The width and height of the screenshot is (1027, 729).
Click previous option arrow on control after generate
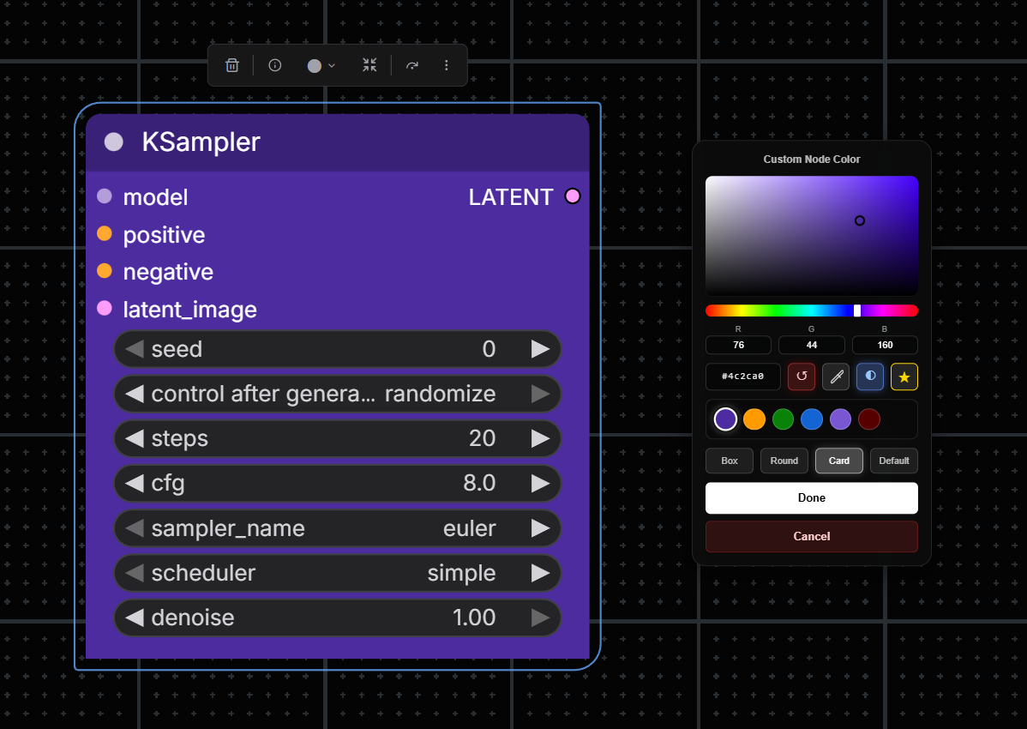tap(135, 394)
